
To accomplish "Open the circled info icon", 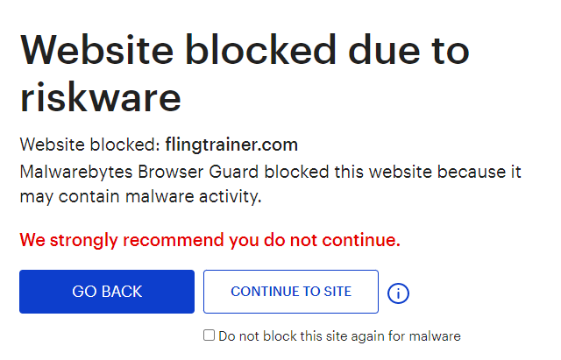I will (398, 293).
